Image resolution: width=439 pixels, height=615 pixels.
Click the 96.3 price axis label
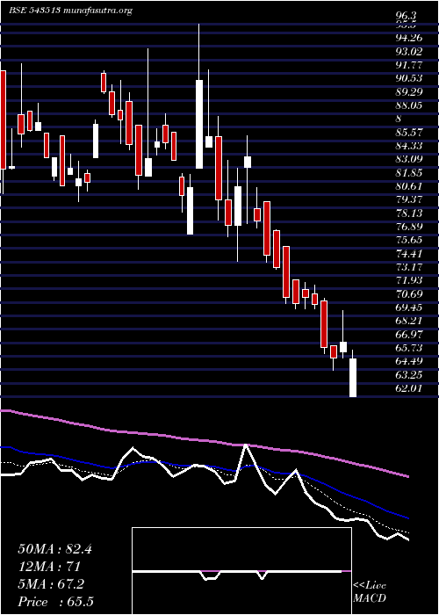click(x=407, y=18)
